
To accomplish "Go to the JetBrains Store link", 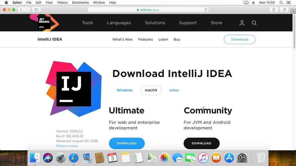I will [x=216, y=23].
